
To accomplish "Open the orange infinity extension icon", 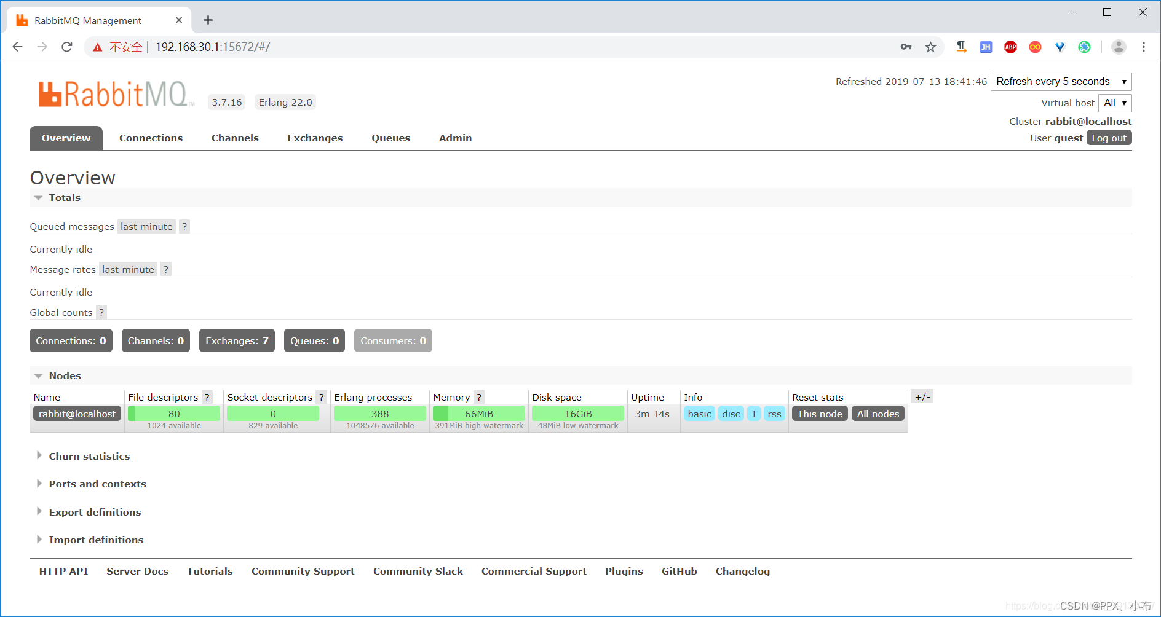I will pos(1035,47).
